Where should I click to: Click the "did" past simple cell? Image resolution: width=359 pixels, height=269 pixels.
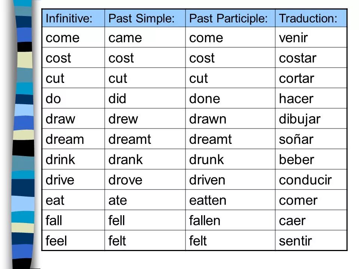point(117,99)
